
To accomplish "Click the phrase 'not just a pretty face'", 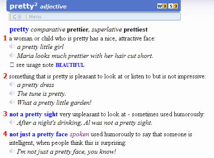I will coord(39,134).
